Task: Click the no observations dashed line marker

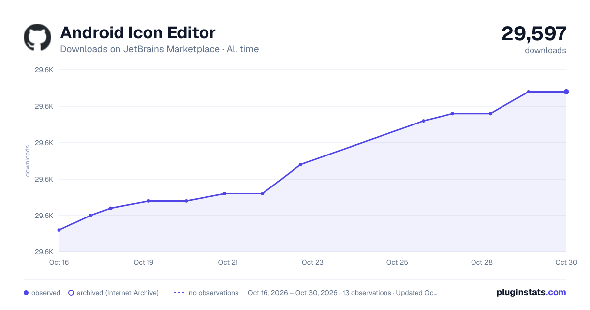Action: point(179,293)
